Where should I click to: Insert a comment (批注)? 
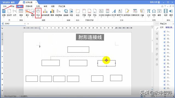click(x=78, y=13)
